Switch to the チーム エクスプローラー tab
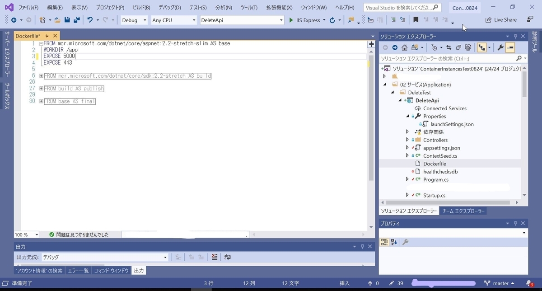Screen dimensions: 542x291 (x=463, y=211)
